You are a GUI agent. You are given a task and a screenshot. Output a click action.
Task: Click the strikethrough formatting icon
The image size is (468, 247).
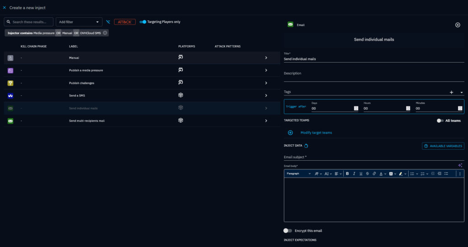point(367,174)
